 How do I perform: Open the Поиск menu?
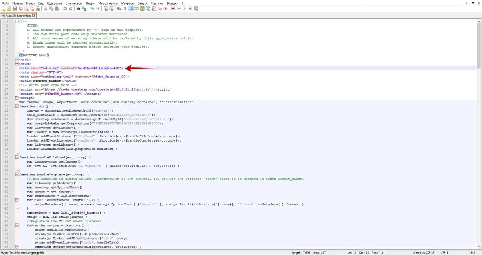(30, 3)
